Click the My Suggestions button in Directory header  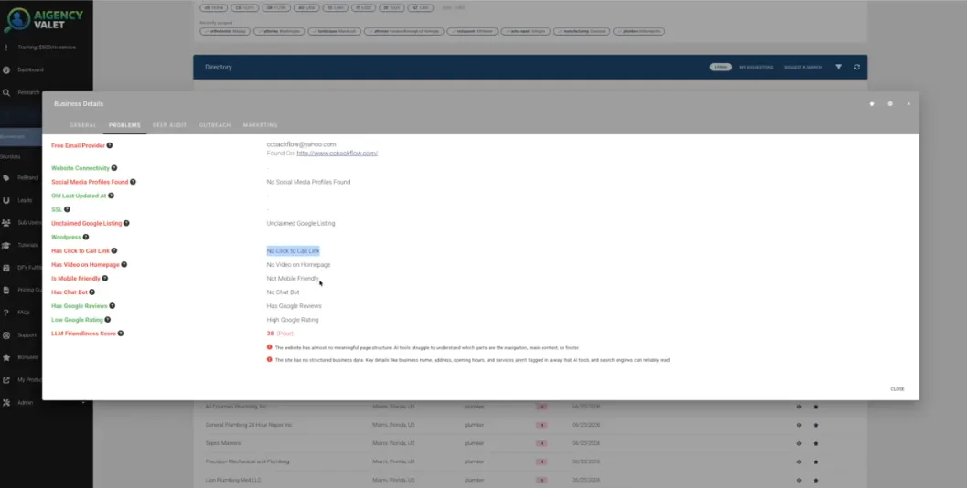(x=756, y=67)
